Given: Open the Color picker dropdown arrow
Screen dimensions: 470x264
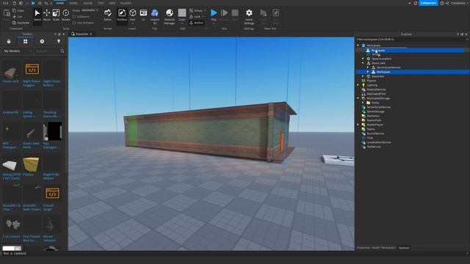Looking at the screenshot, I should [182, 23].
